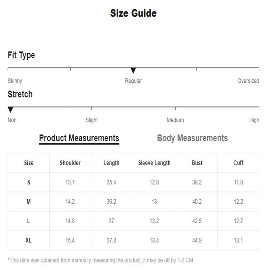
Task: Switch to Body Measurements tab
Action: tap(192, 138)
